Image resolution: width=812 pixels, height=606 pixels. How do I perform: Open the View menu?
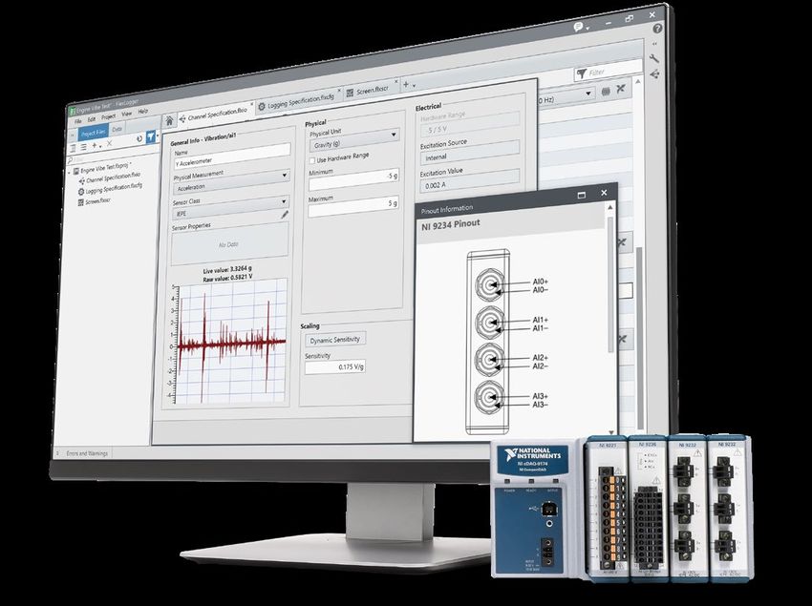click(x=126, y=114)
